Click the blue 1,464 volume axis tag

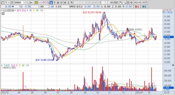[x=168, y=88]
